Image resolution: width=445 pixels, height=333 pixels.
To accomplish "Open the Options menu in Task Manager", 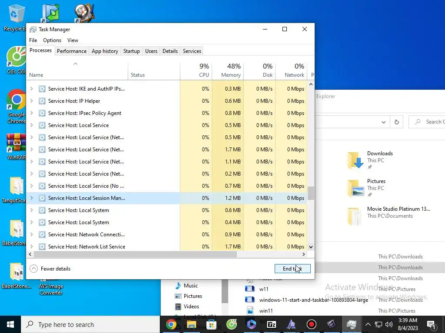I will pyautogui.click(x=52, y=40).
